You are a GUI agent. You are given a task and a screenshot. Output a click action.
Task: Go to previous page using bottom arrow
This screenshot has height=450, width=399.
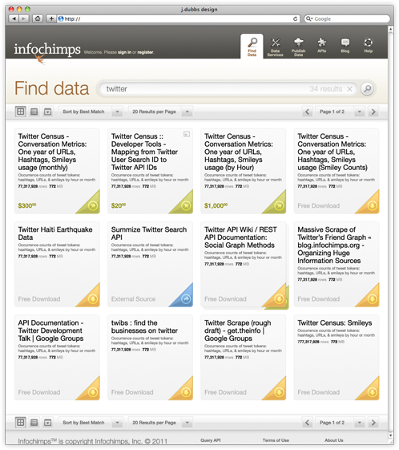click(x=308, y=423)
